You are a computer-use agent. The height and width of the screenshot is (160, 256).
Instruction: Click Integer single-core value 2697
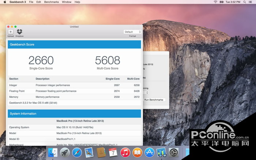click(x=117, y=85)
